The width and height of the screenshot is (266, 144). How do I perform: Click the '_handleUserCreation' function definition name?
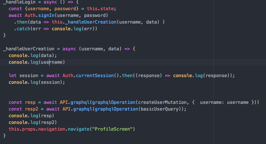[x=29, y=49]
